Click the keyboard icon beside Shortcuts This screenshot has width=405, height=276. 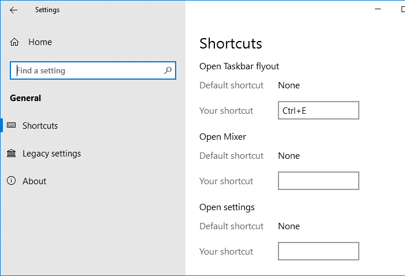[12, 125]
